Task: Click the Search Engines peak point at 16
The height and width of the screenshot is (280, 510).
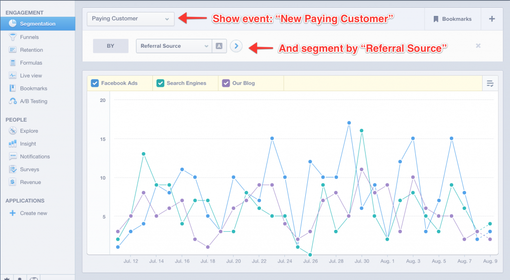Action: click(362, 131)
